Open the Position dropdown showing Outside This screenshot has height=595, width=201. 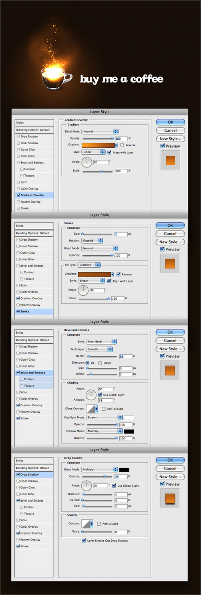(x=92, y=240)
